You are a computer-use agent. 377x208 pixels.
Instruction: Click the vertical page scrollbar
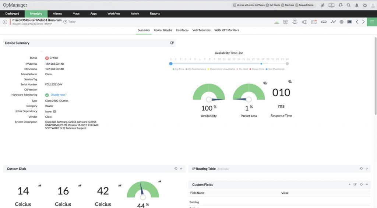(375, 76)
